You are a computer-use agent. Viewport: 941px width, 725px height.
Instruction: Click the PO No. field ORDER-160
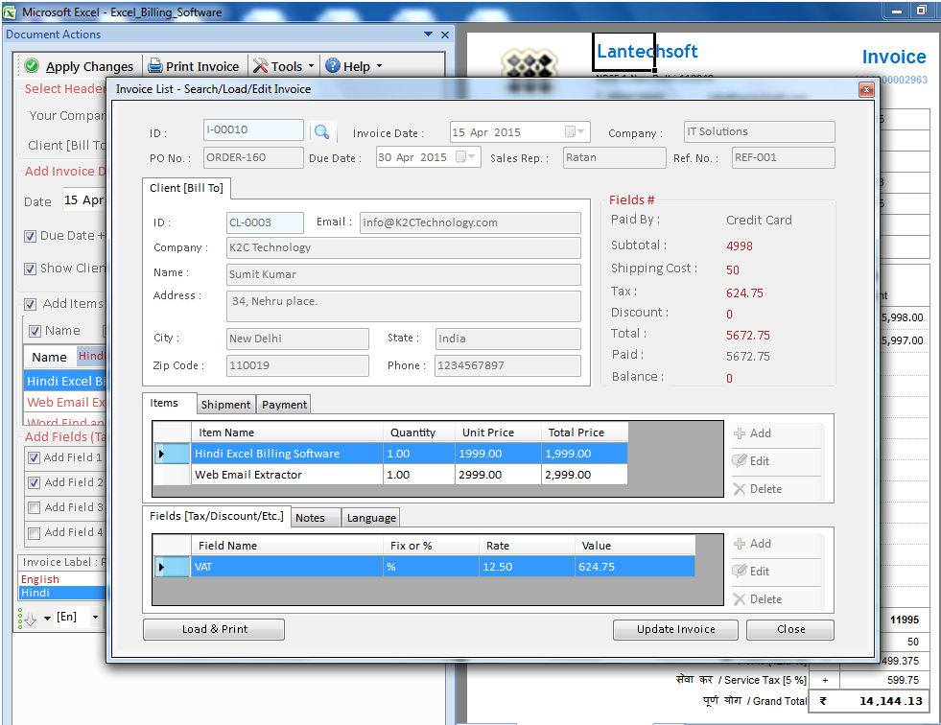[253, 157]
